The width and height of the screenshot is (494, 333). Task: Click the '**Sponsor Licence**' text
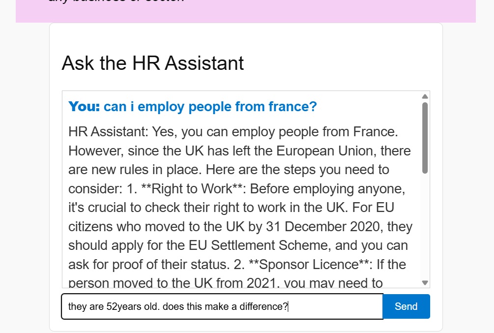pos(311,265)
